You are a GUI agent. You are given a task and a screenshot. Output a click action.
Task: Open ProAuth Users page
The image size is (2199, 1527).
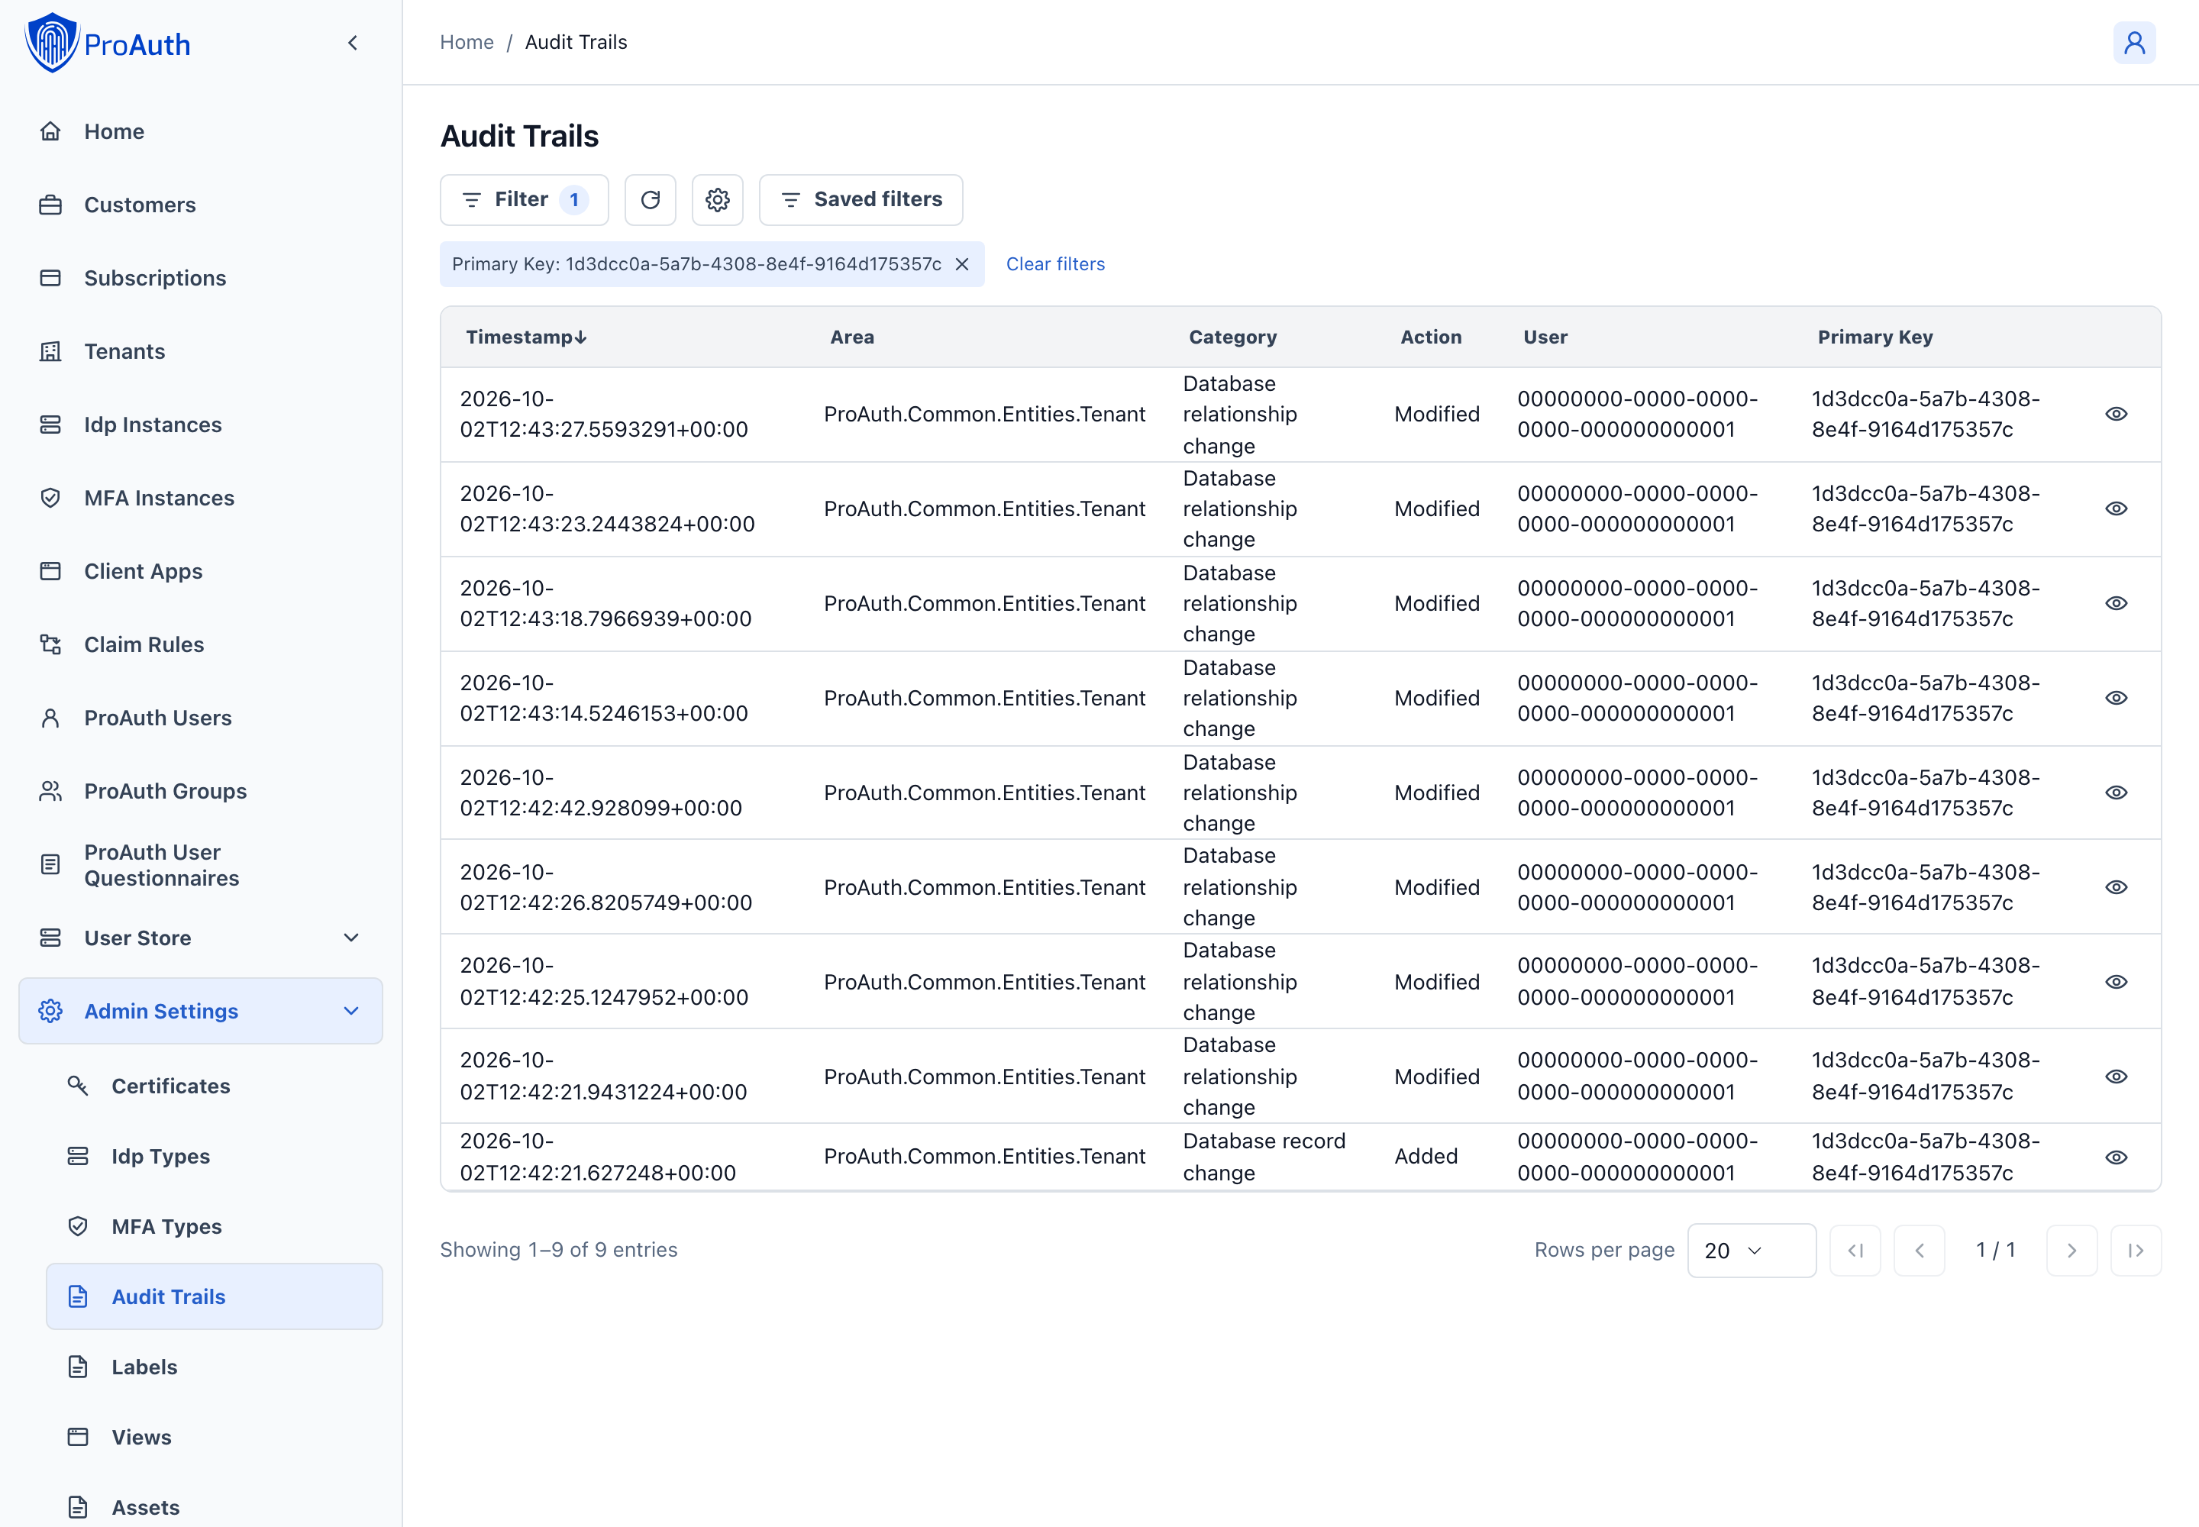tap(201, 718)
